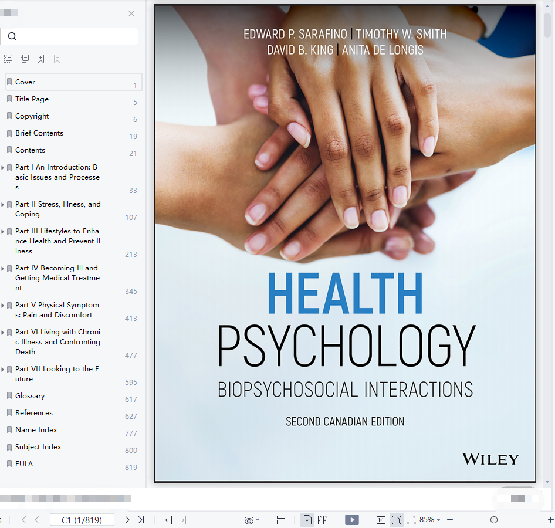Click page number 627 next to References

(131, 417)
